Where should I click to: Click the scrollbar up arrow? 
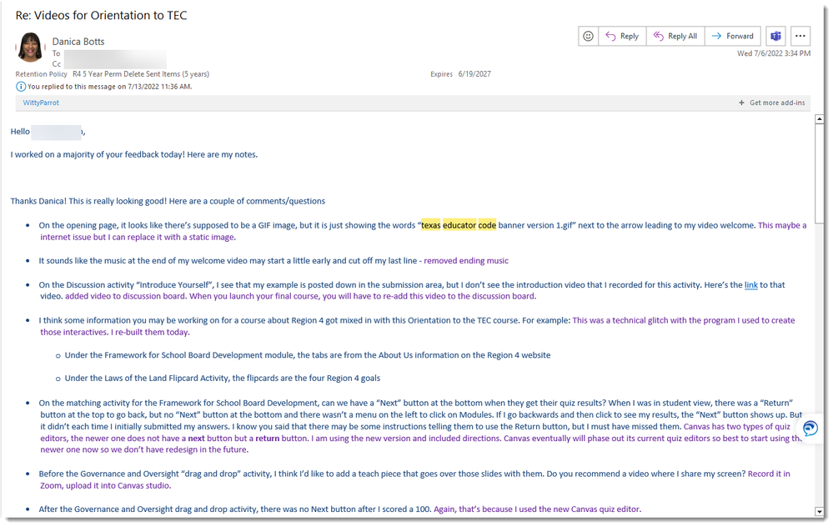818,118
